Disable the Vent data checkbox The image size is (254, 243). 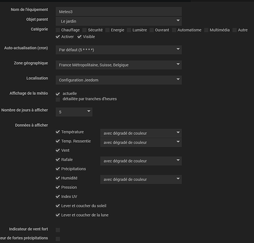[58, 150]
